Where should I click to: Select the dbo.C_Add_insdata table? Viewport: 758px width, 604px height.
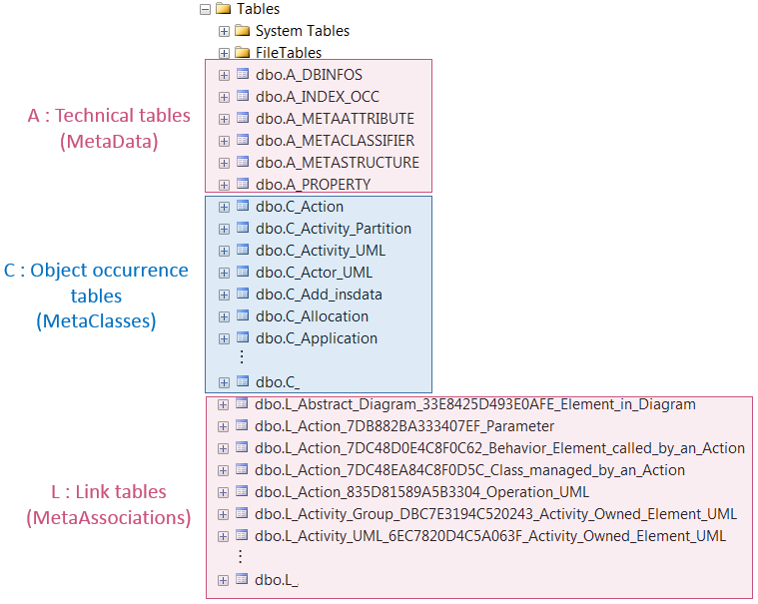point(319,295)
